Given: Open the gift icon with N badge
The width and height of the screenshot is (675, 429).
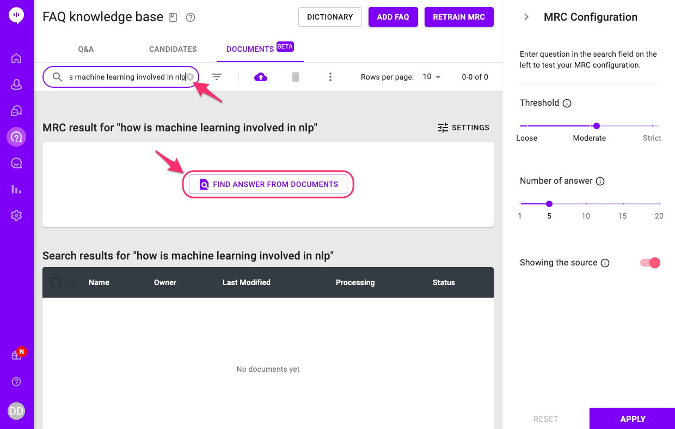Looking at the screenshot, I should tap(16, 355).
